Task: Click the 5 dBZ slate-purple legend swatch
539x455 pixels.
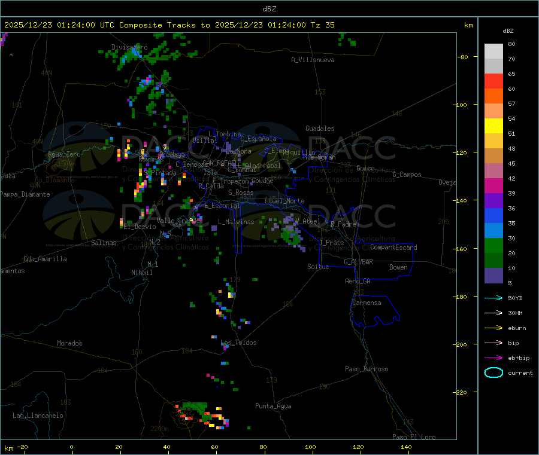Action: 493,276
